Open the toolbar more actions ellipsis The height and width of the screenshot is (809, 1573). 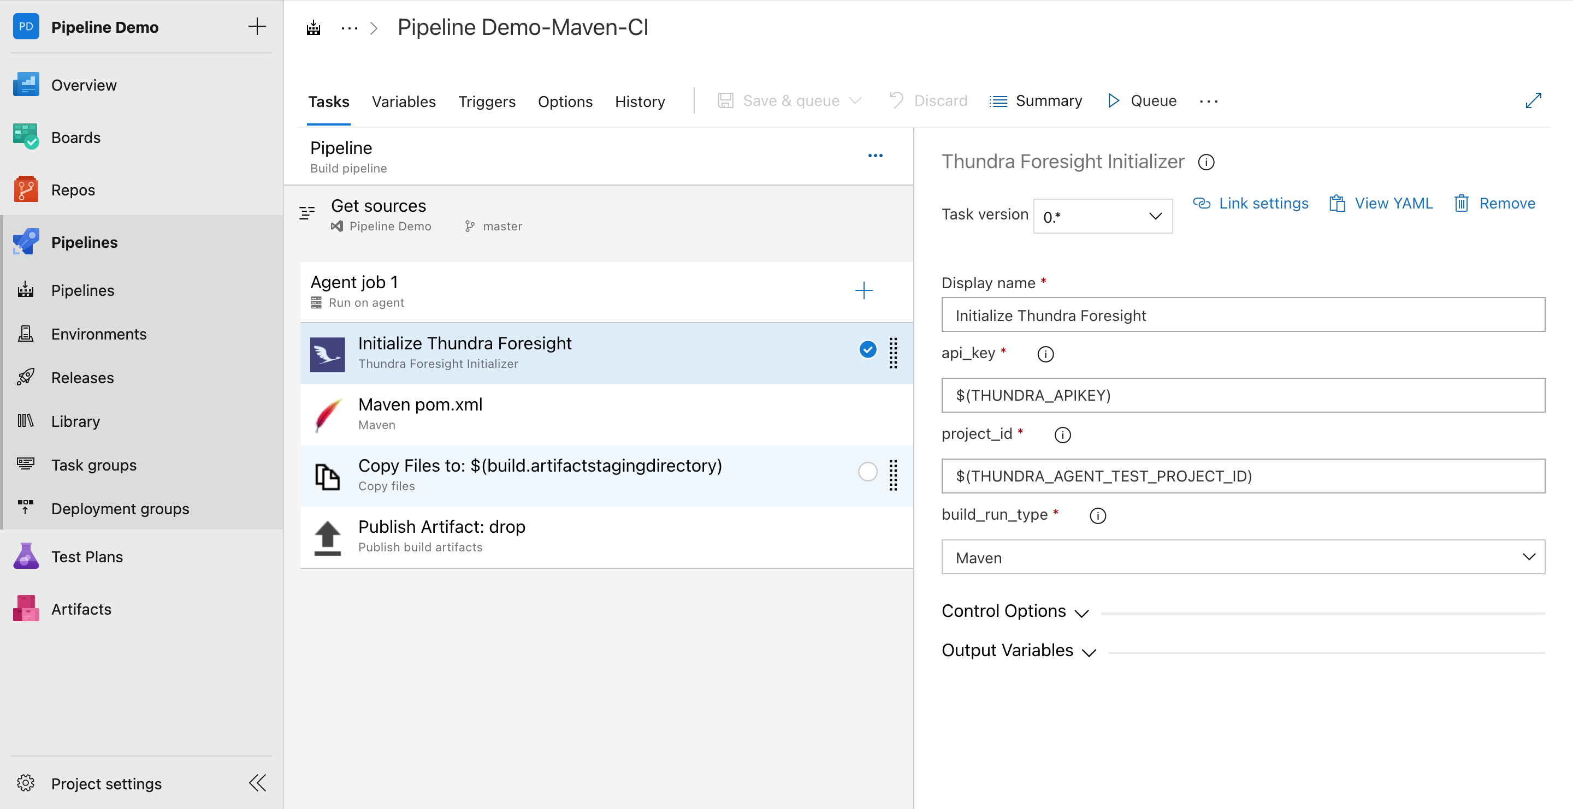pyautogui.click(x=1209, y=102)
